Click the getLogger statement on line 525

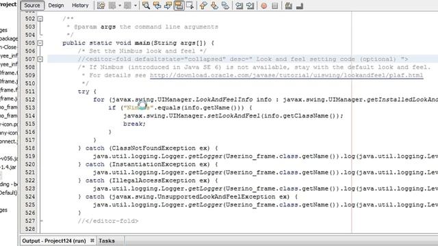[x=266, y=205]
